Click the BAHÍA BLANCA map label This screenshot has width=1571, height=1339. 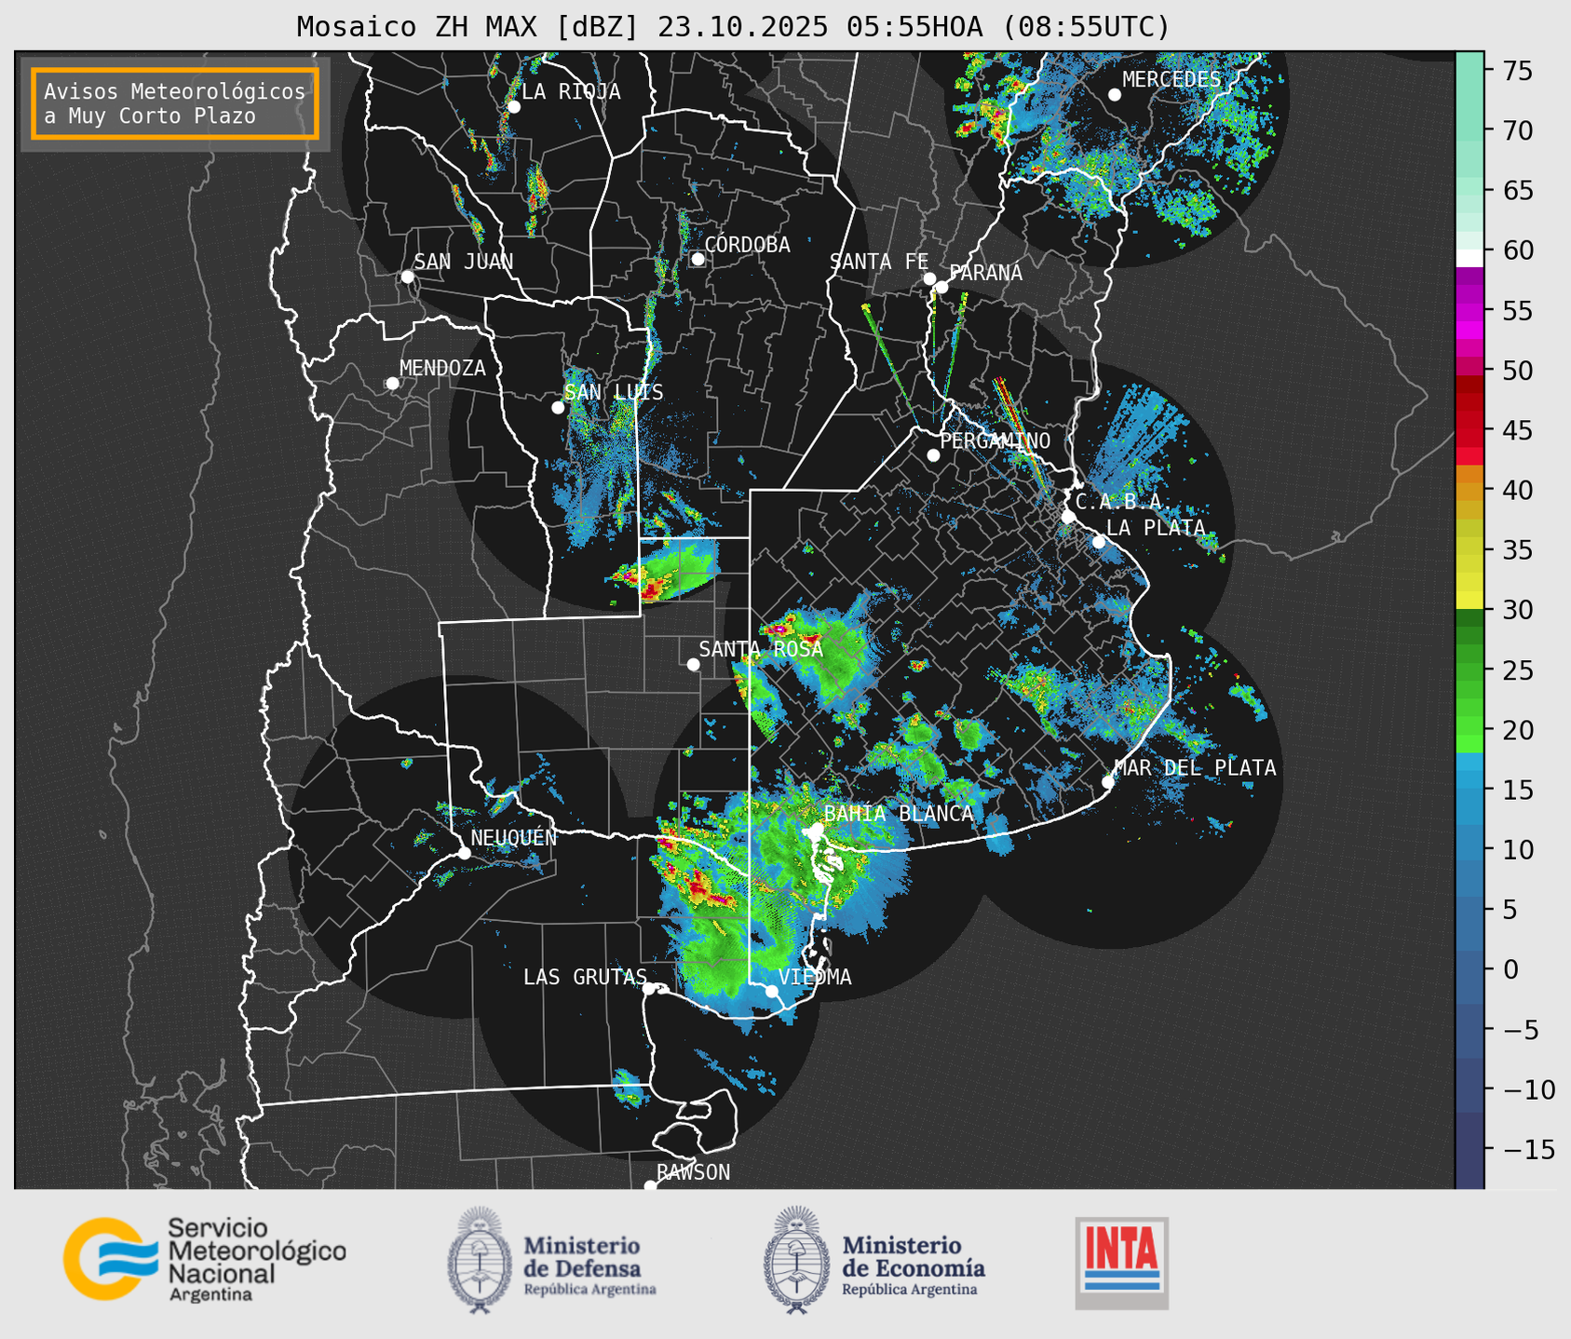click(899, 814)
